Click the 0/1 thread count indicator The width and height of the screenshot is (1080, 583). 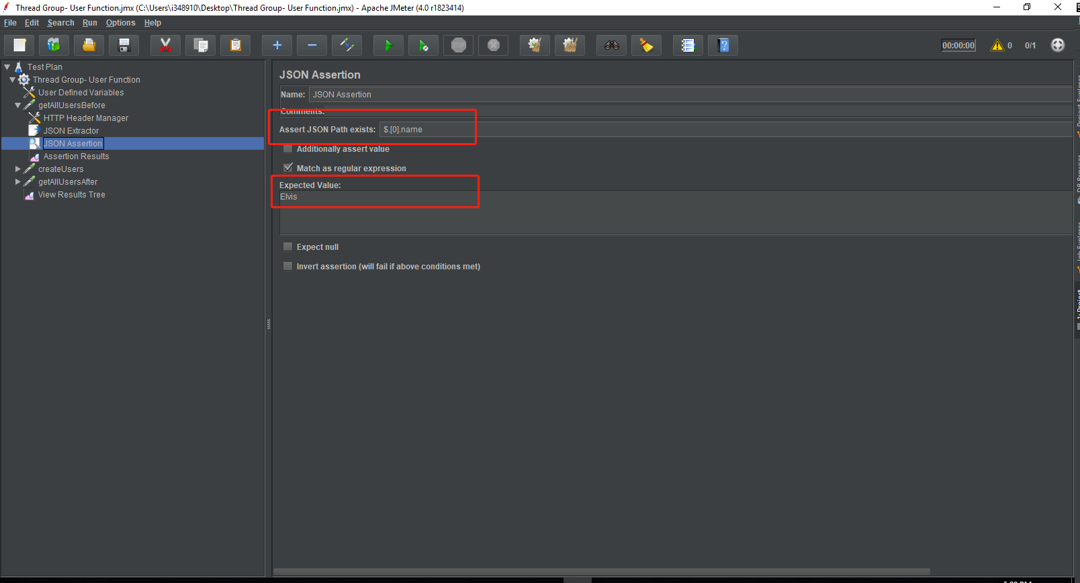[1030, 46]
